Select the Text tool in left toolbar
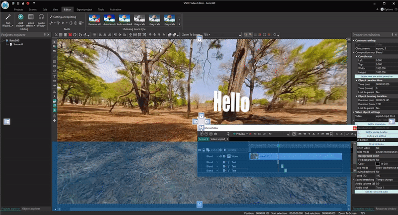This screenshot has width=398, height=215. 54,77
